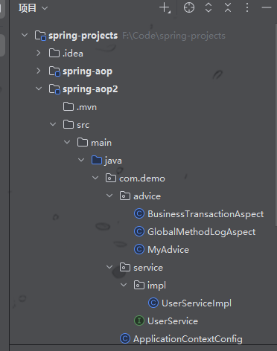
Task: Collapse the spring-projects root node
Action: click(x=25, y=35)
